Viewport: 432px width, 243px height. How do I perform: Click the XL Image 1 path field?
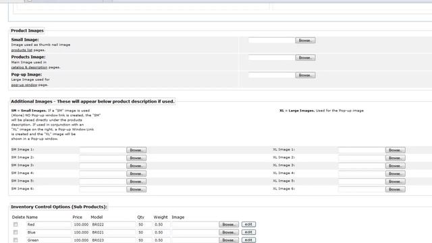tap(362, 150)
